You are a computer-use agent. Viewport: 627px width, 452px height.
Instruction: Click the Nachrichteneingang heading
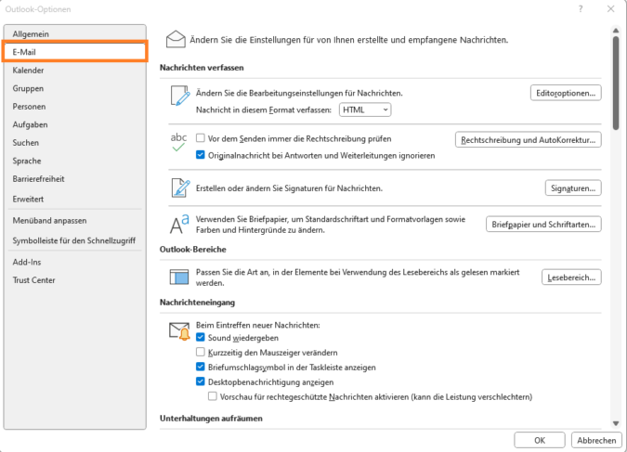click(197, 303)
